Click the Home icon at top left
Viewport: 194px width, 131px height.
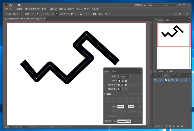(x=11, y=5)
